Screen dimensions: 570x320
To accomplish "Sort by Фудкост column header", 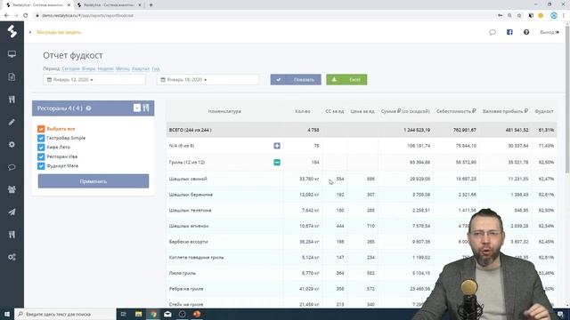I will pos(544,111).
